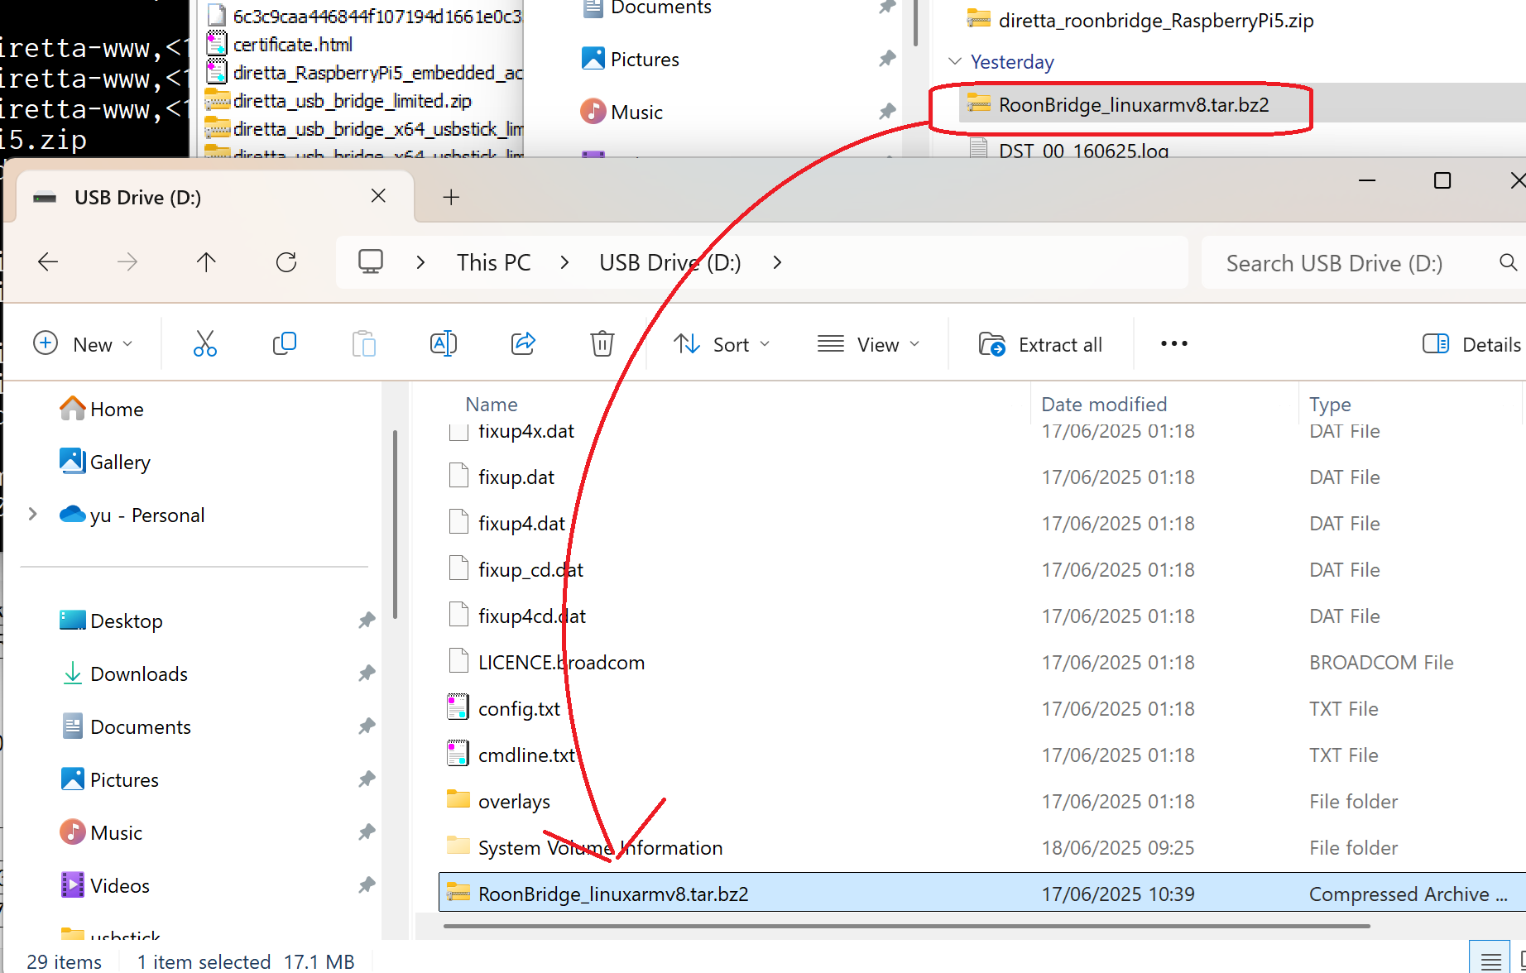Sort by Date modified column header

[x=1104, y=404]
